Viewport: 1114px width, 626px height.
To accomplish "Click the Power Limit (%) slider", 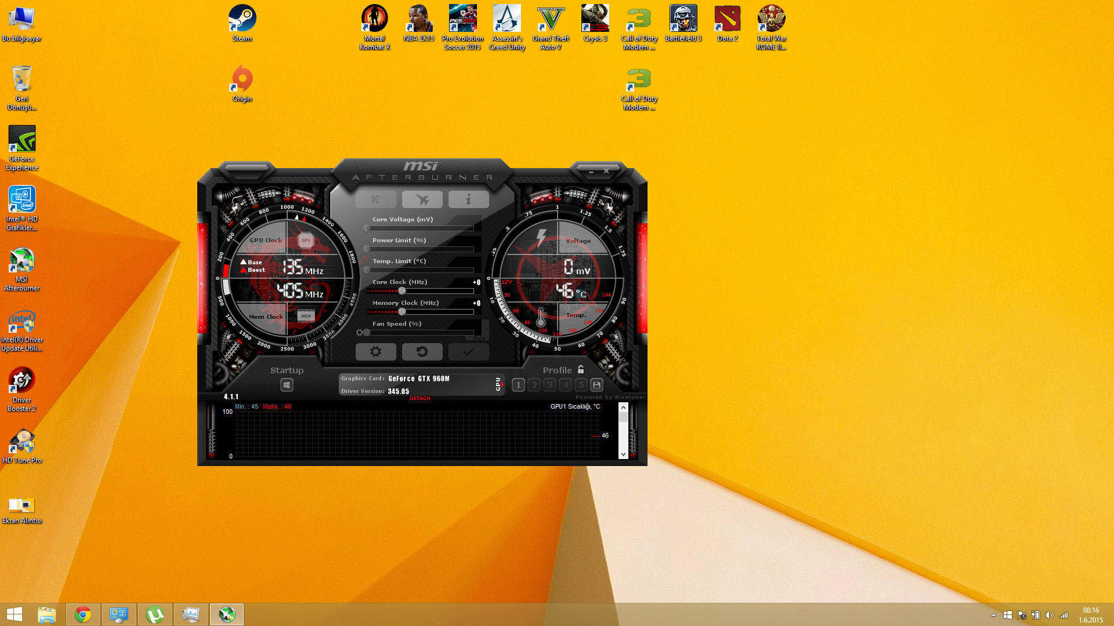I will tap(420, 249).
